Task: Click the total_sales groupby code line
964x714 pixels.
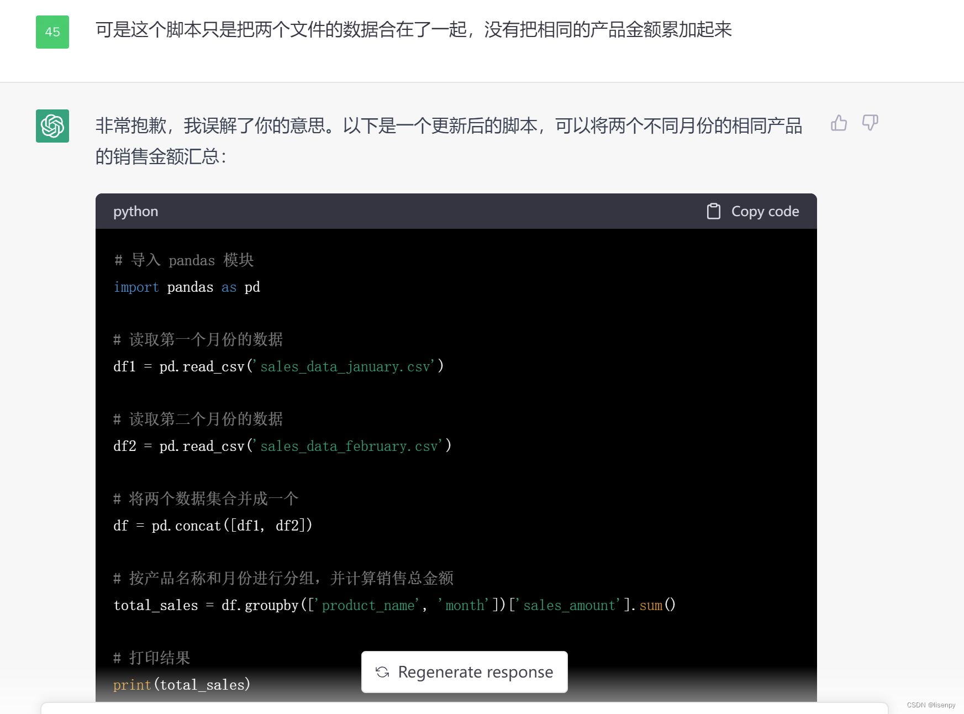Action: click(394, 605)
